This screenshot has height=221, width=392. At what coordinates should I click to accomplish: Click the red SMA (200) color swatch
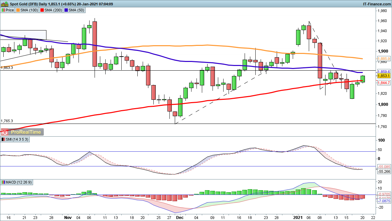click(x=42, y=10)
